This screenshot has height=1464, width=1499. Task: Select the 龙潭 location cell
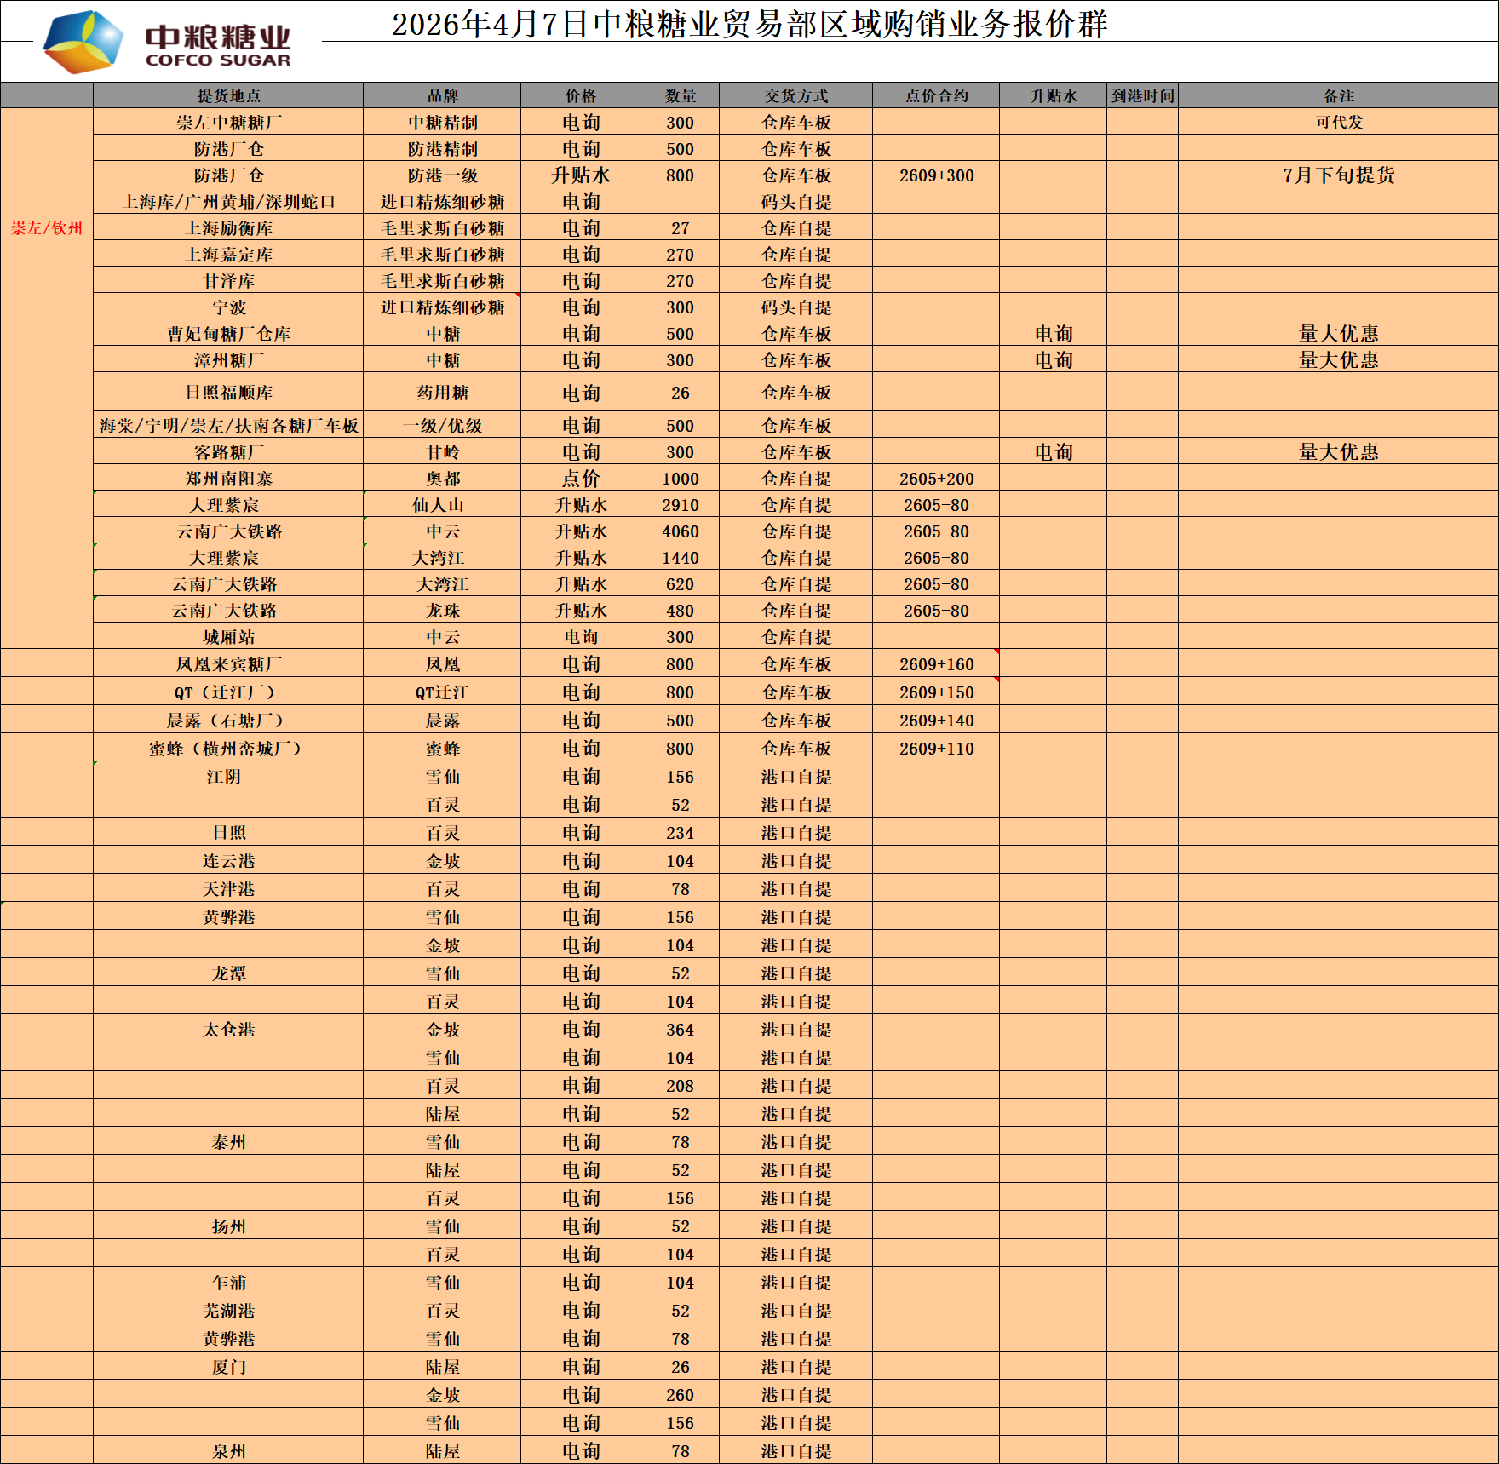click(x=228, y=973)
